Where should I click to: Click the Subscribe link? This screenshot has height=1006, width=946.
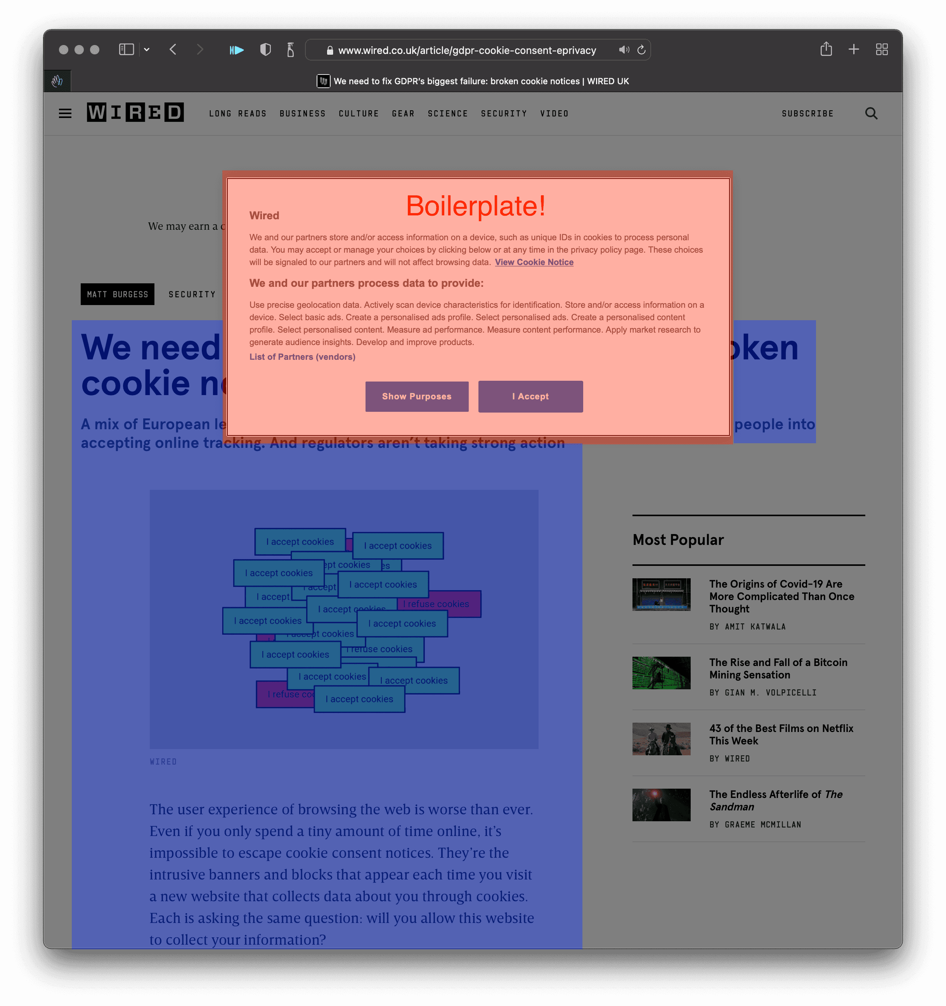[x=807, y=113]
